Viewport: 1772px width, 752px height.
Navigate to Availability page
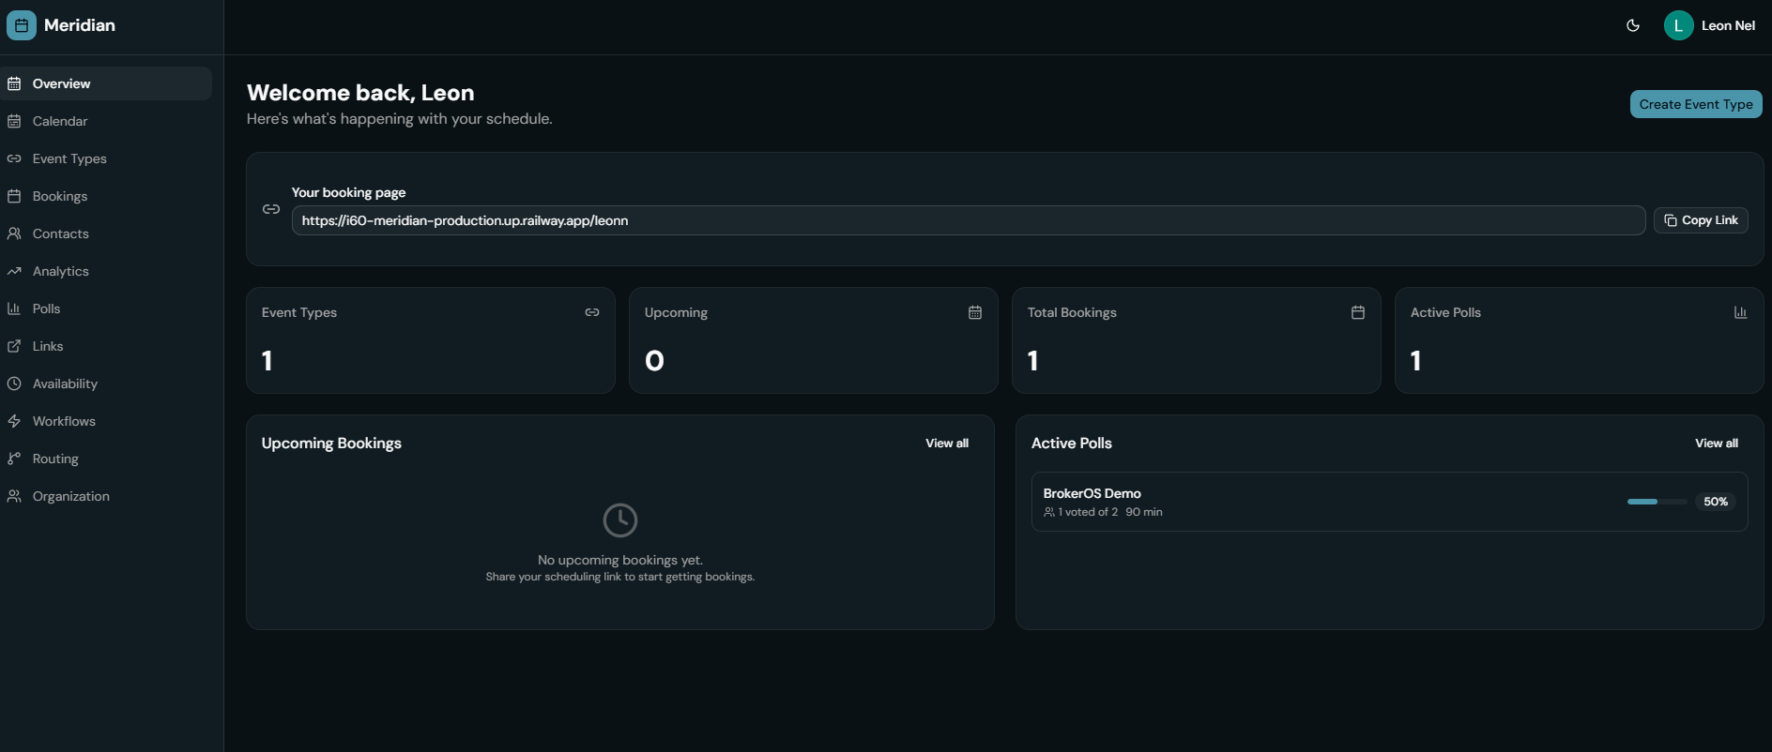tap(65, 384)
